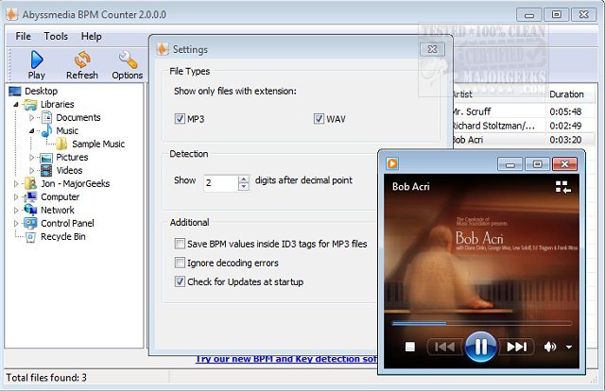Select the Libraries folder icon
605x391 pixels.
pos(29,105)
